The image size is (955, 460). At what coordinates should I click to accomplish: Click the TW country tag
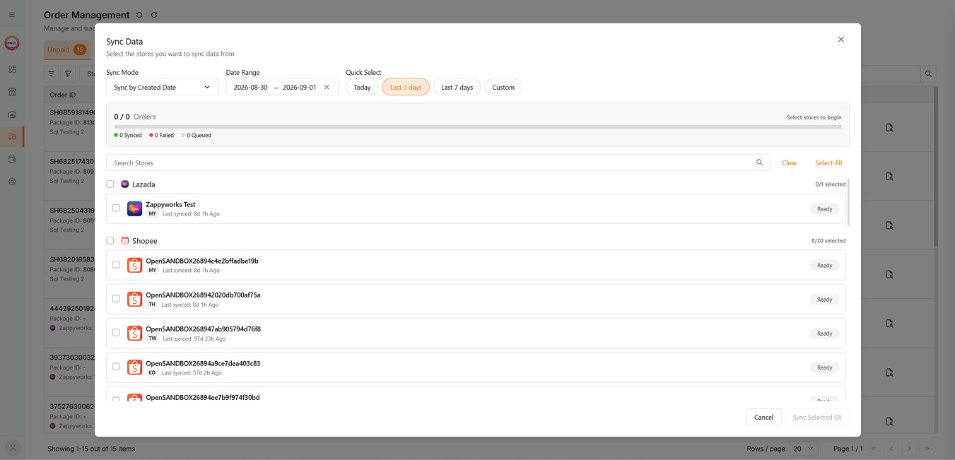[x=152, y=338]
